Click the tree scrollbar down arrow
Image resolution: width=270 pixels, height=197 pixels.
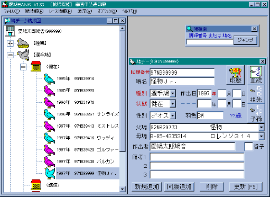coord(122,189)
